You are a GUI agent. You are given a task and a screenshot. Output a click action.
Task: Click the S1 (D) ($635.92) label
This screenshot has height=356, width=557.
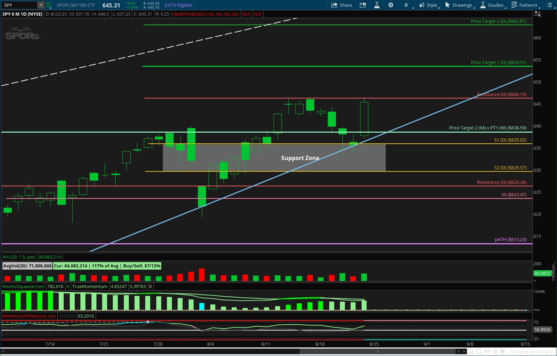(x=510, y=140)
